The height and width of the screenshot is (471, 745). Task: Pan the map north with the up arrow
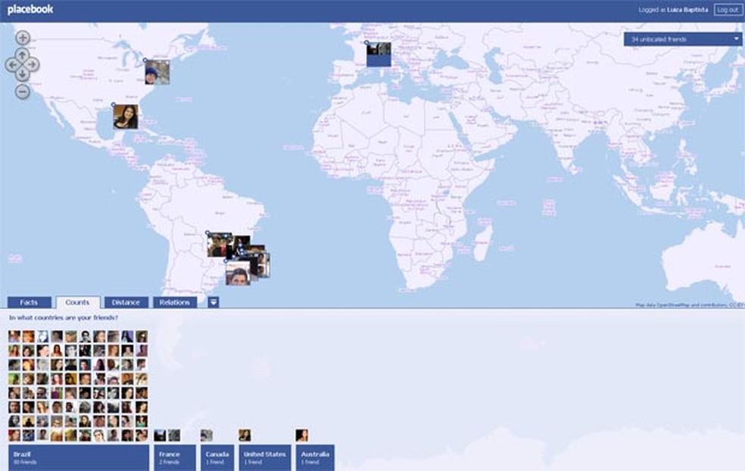click(x=23, y=54)
